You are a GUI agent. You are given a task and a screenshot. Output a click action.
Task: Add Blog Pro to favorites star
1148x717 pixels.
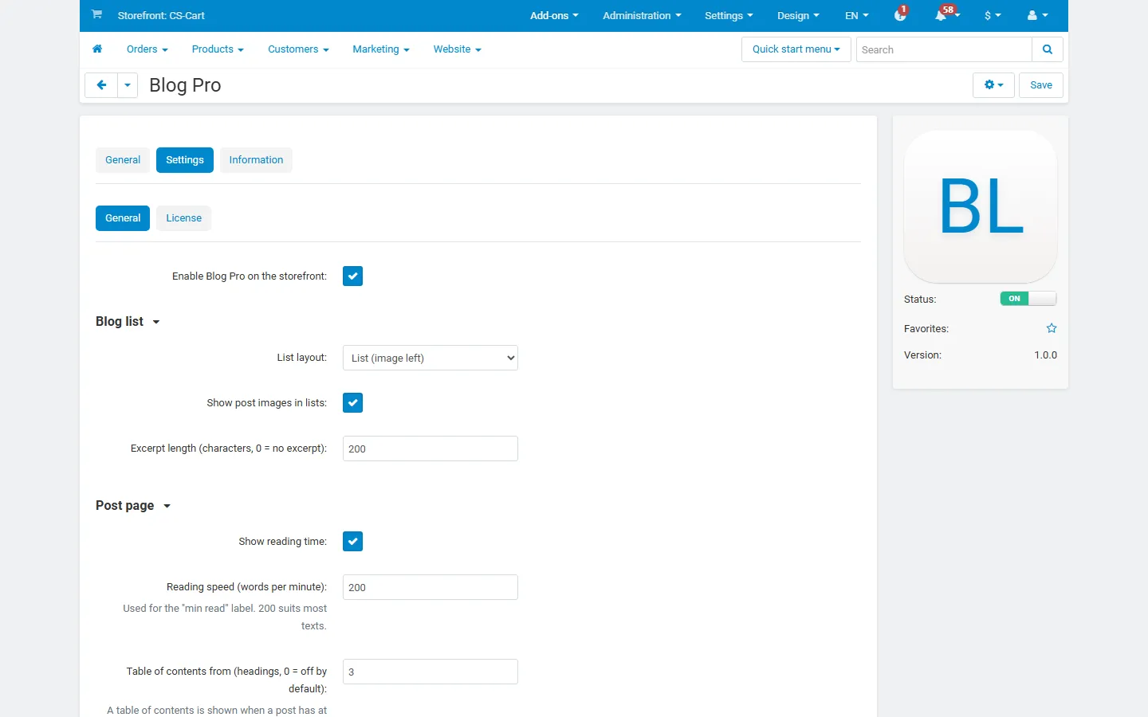click(1052, 328)
